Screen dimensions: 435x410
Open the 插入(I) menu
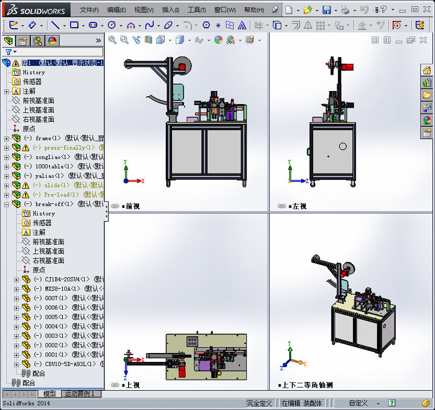170,10
